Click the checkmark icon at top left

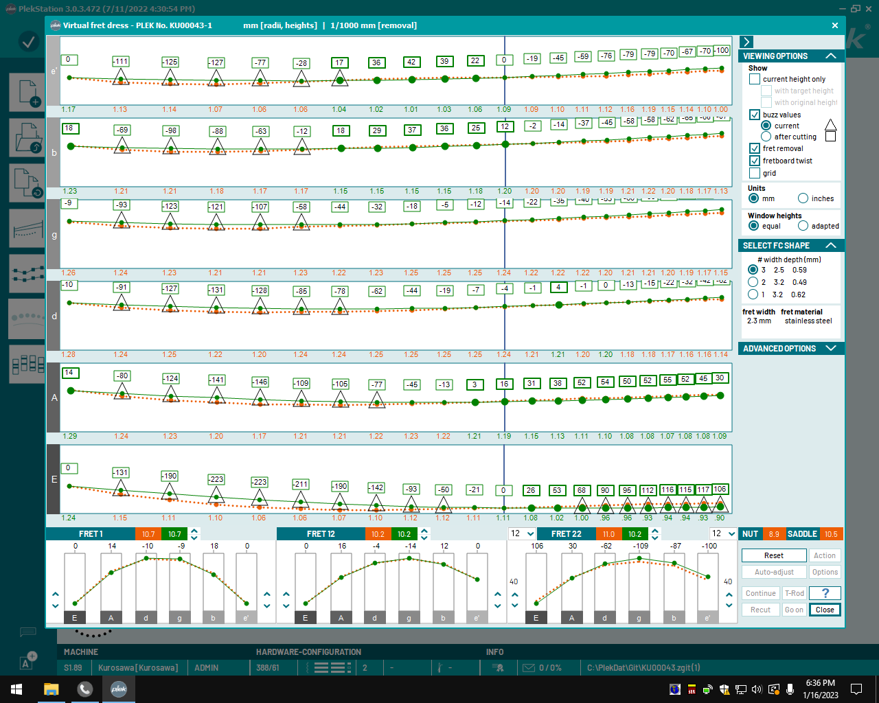tap(28, 42)
